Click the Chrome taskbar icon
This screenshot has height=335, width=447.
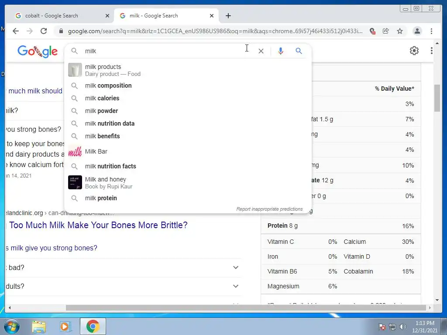pos(93,326)
